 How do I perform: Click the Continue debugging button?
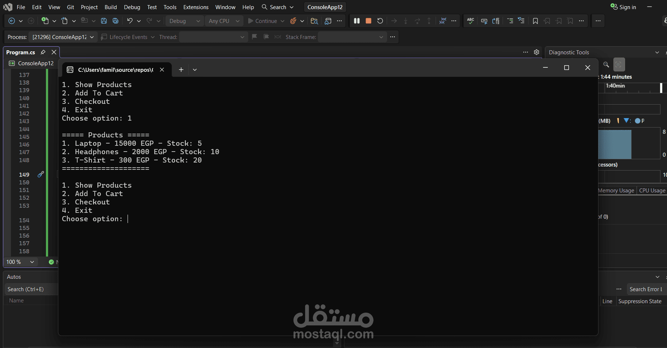[263, 21]
